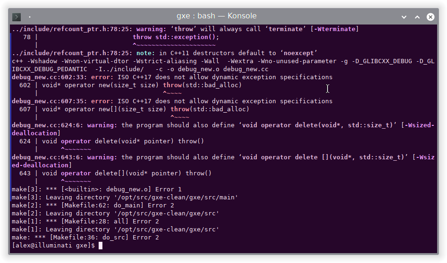447x263 pixels.
Task: Minimize the Konsole window
Action: [404, 17]
